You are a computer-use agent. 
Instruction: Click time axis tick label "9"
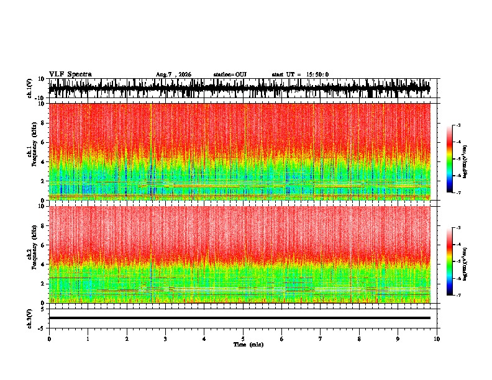[398, 339]
